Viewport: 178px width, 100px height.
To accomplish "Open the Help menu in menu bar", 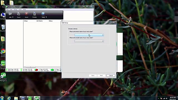I will click(24, 9).
